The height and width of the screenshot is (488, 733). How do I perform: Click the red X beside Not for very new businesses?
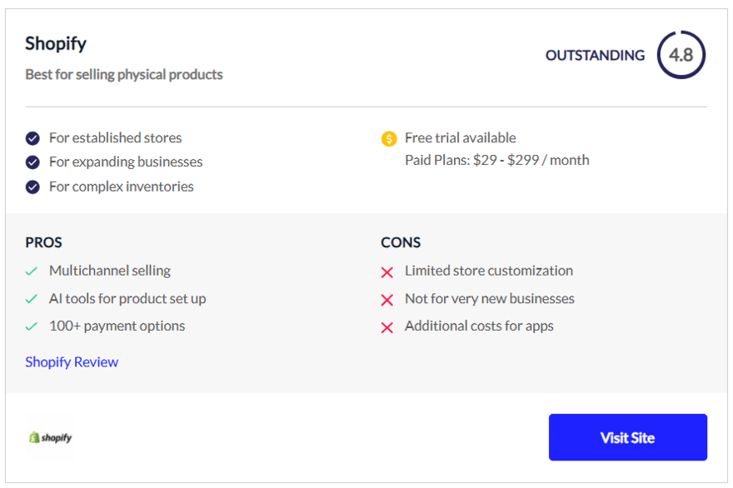point(386,299)
